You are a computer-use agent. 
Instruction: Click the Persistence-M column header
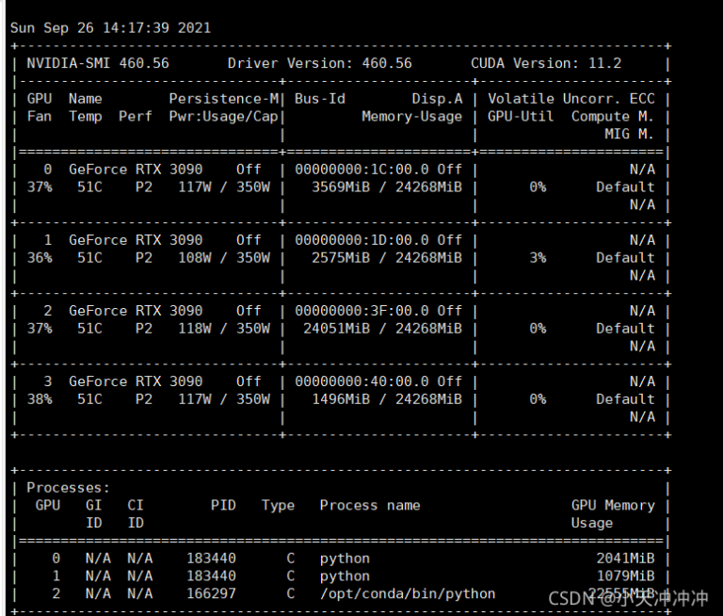(224, 99)
